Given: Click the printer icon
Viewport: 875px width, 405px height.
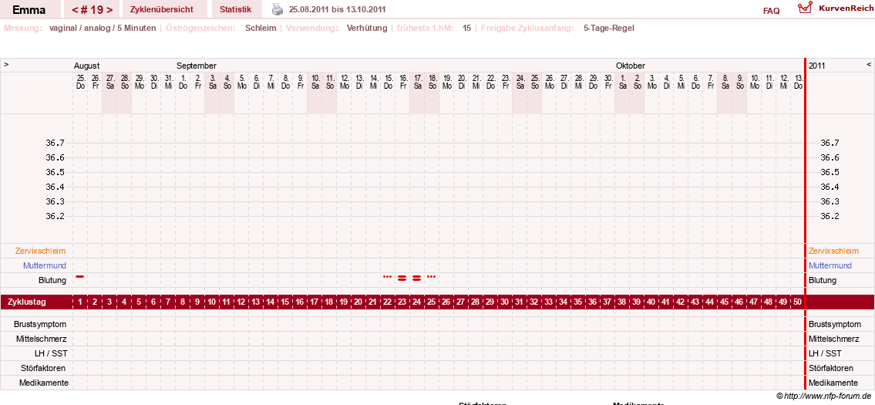Looking at the screenshot, I should click(x=278, y=9).
